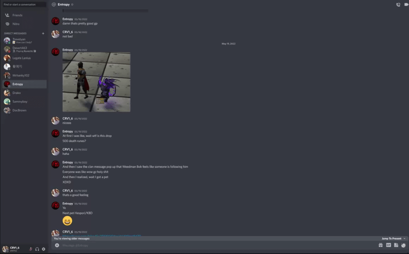Image resolution: width=409 pixels, height=254 pixels.
Task: Open the Nitro tab
Action: (25, 24)
